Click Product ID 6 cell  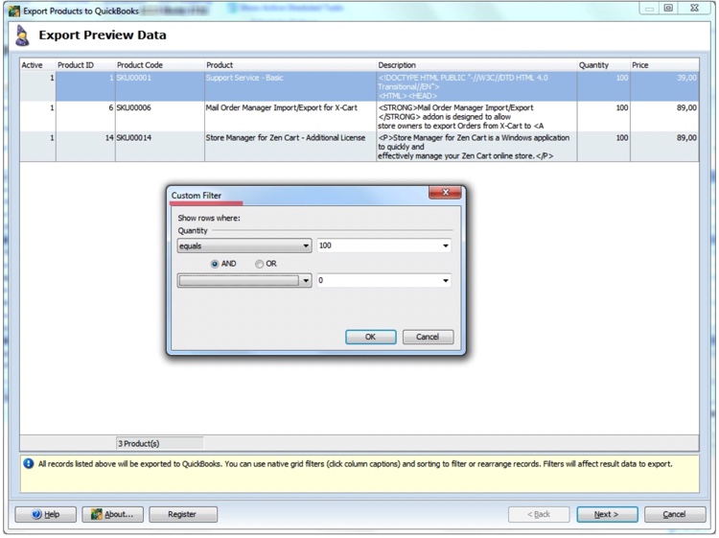pyautogui.click(x=85, y=116)
